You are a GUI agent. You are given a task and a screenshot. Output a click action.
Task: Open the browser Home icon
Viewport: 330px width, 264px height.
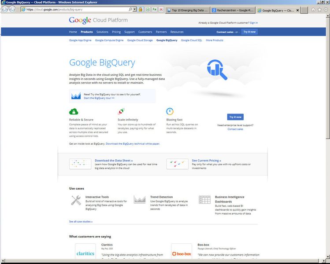pos(313,10)
